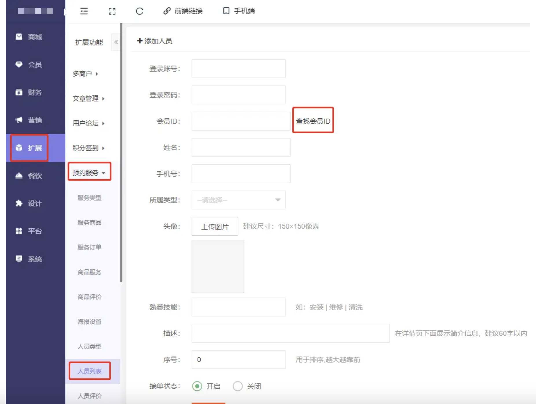The height and width of the screenshot is (404, 536).
Task: Open the 手机端 mobile view
Action: click(239, 11)
